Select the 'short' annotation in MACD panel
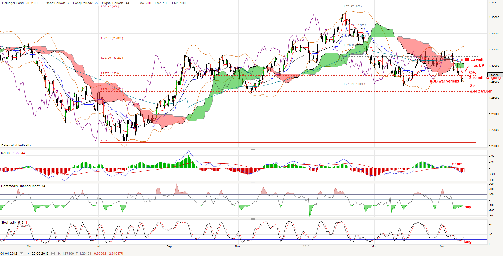The width and height of the screenshot is (503, 256). (457, 164)
